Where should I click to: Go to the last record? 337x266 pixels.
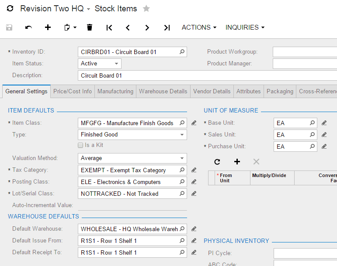tap(167, 27)
